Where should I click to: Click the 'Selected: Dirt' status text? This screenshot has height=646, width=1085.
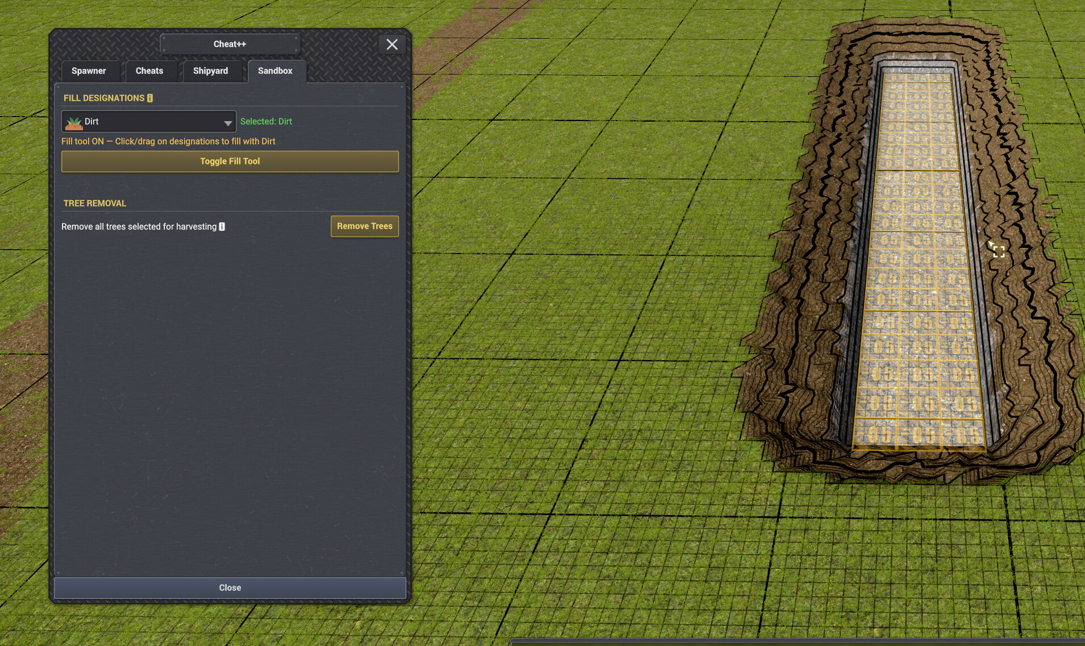click(x=266, y=122)
